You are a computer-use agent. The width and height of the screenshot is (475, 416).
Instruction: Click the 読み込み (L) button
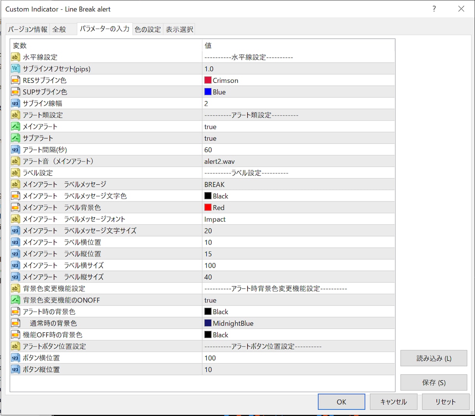tap(434, 358)
